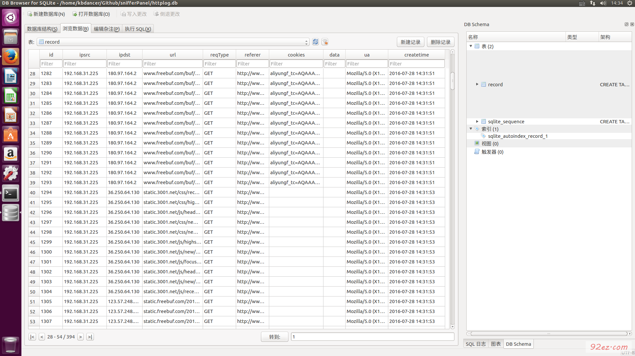Switch to the 浏览数据 tab
635x356 pixels.
pos(75,28)
